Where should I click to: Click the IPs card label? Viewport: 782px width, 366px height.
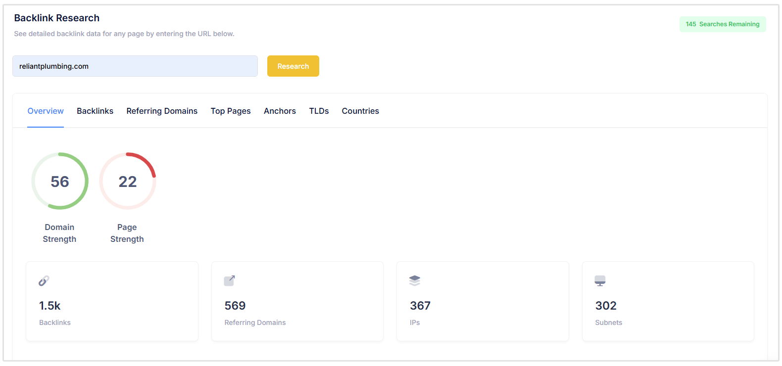415,322
